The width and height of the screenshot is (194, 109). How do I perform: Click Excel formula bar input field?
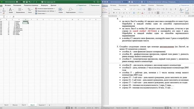pos(57,17)
